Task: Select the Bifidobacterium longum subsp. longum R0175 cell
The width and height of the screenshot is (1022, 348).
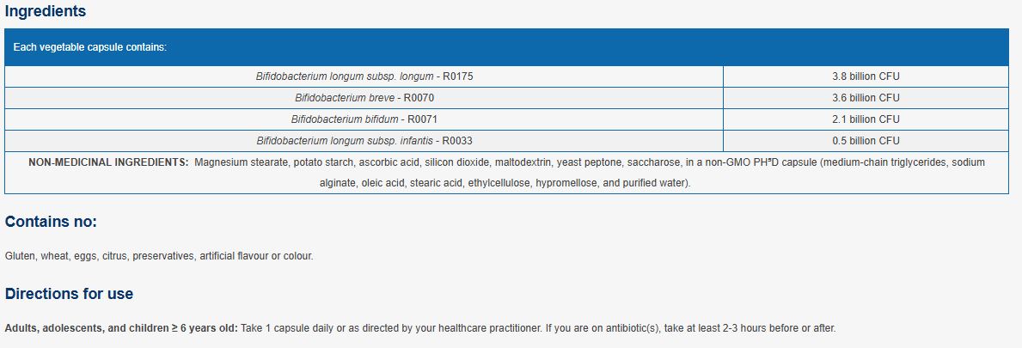Action: click(364, 76)
